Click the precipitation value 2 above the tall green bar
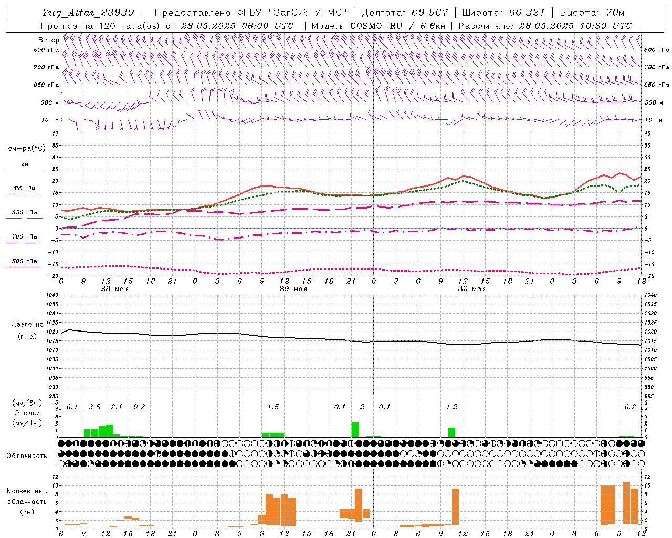This screenshot has height=538, width=672. [362, 407]
